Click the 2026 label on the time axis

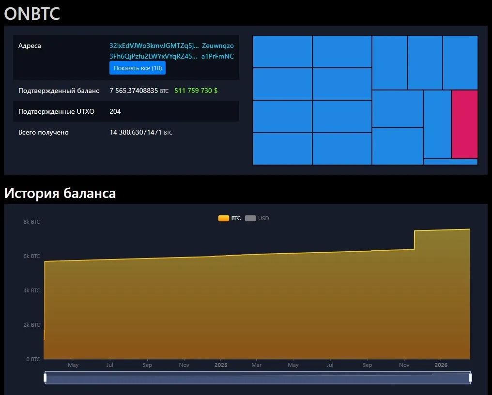click(441, 365)
